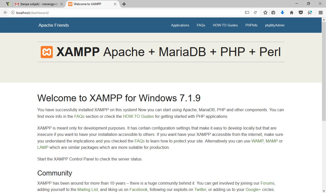Open the bookmarks clipboard icon in toolbar

pyautogui.click(x=273, y=12)
